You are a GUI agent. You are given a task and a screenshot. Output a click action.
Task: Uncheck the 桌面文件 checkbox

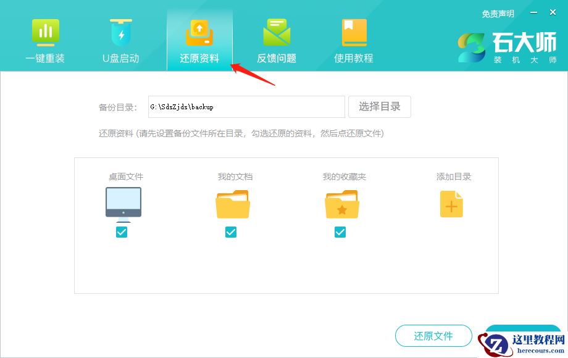[122, 232]
